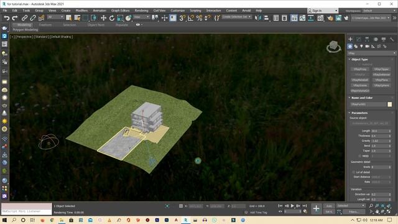Open the File menu

tap(5, 11)
